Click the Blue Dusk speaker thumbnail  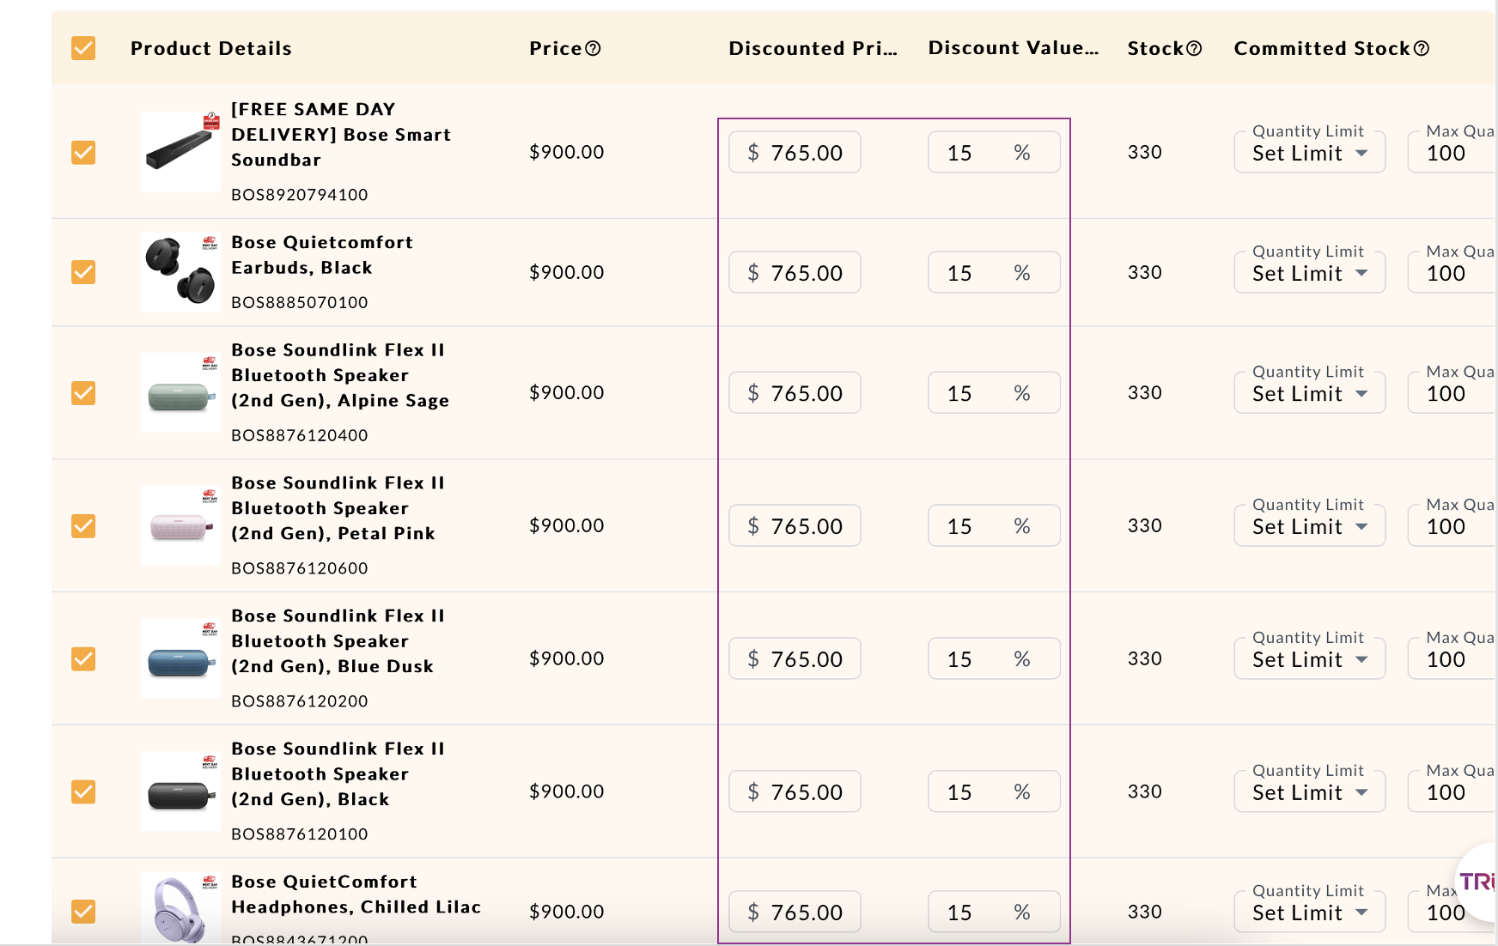click(x=180, y=659)
